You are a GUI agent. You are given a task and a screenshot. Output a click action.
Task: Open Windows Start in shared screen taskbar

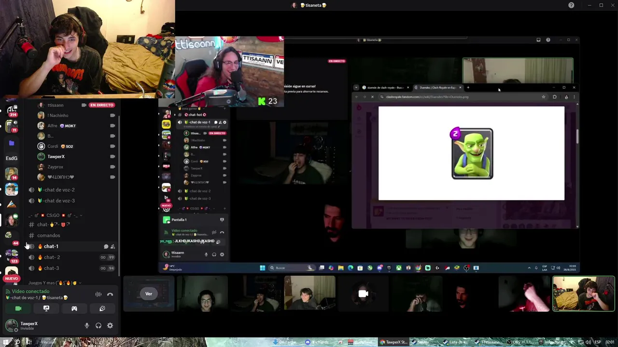point(262,268)
